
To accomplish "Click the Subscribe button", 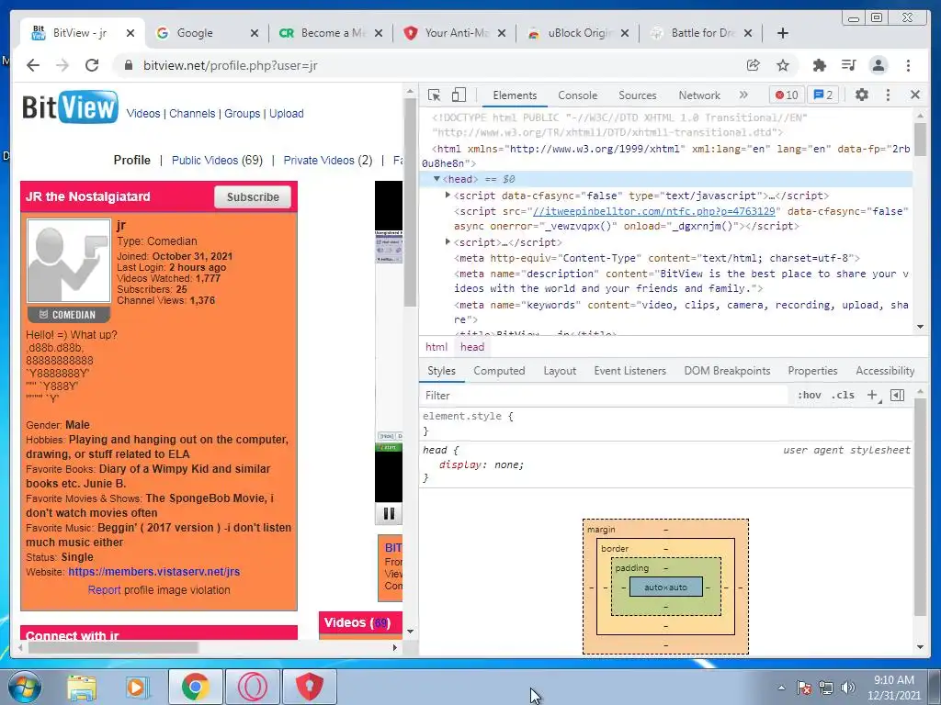I will coord(253,196).
